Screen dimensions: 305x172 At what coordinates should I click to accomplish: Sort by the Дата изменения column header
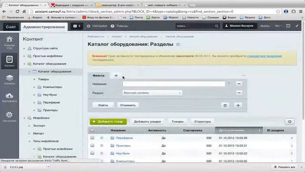tap(239, 130)
